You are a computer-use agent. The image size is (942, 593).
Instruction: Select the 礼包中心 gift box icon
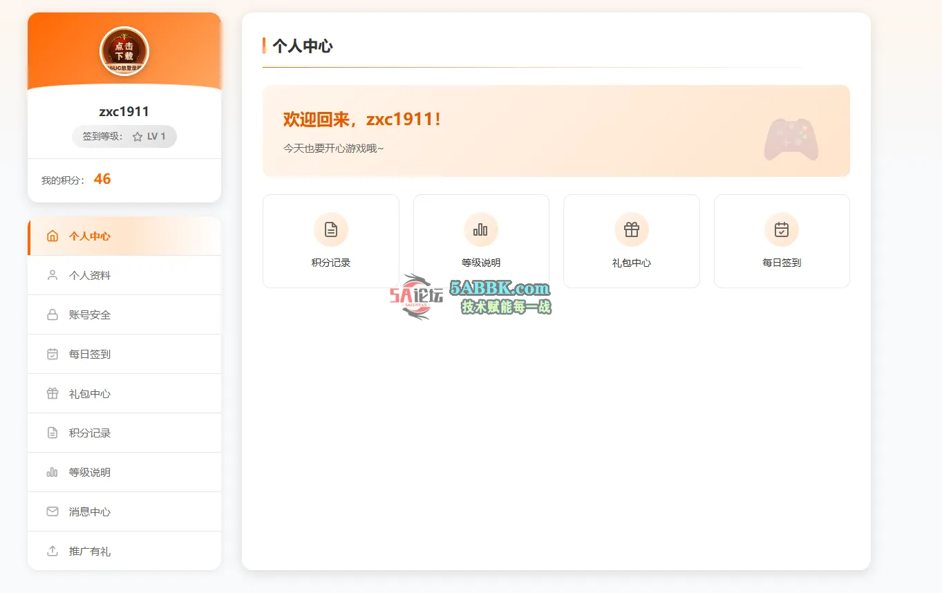point(631,229)
